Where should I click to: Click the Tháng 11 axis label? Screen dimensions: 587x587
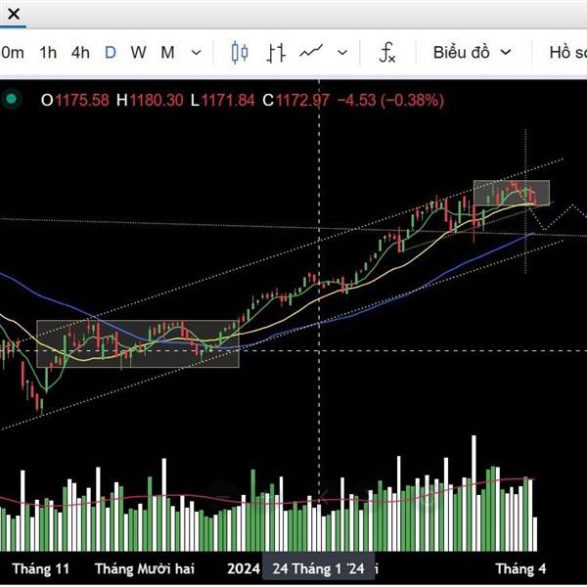[x=41, y=568]
